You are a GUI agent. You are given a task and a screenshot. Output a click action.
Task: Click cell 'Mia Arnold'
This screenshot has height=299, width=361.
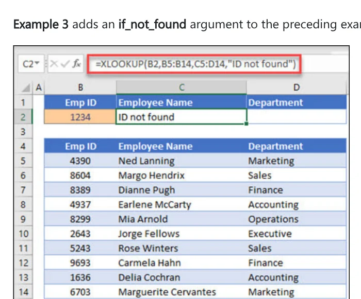pos(182,219)
